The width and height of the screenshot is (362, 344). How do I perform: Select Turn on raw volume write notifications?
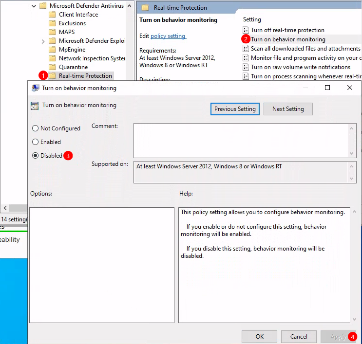pos(300,67)
